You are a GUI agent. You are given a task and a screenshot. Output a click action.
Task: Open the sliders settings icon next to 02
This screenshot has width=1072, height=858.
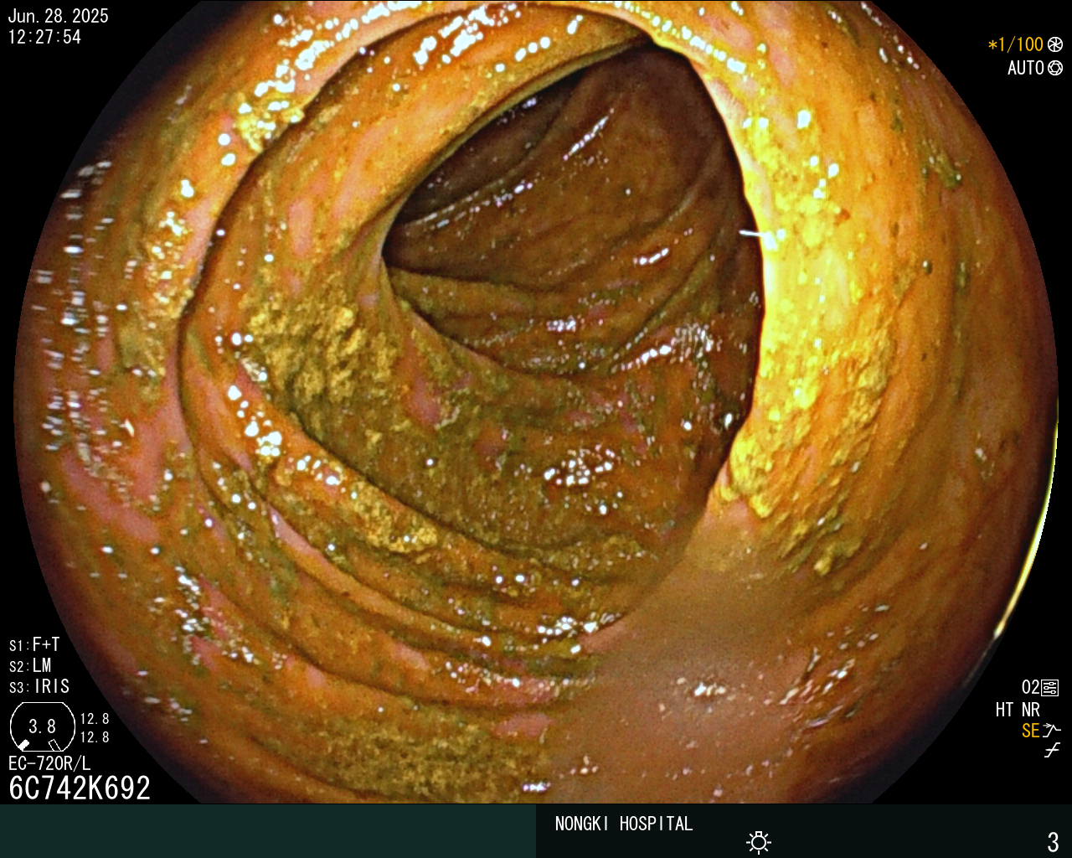[1050, 688]
